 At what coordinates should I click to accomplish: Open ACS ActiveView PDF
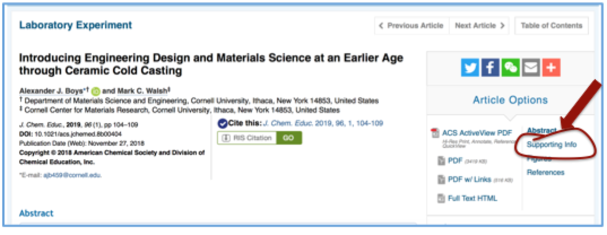point(476,133)
